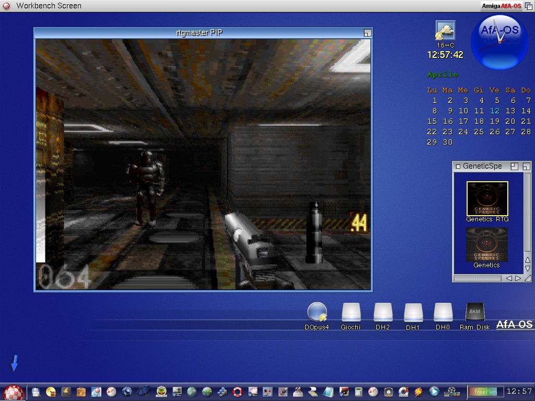Click the weather widget icon
Viewport: 535px width, 401px height.
tap(445, 31)
